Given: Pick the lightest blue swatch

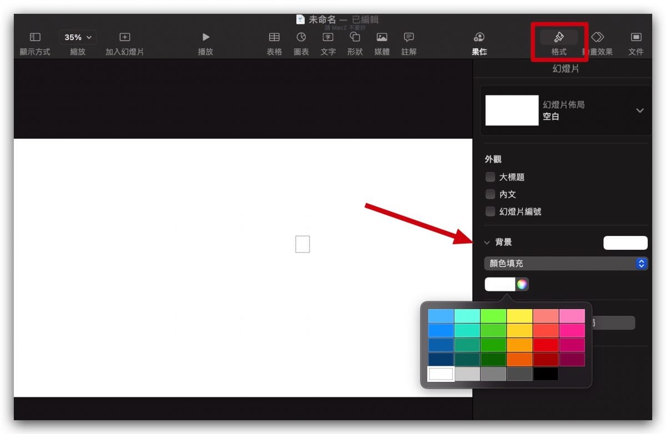Looking at the screenshot, I should (x=441, y=316).
